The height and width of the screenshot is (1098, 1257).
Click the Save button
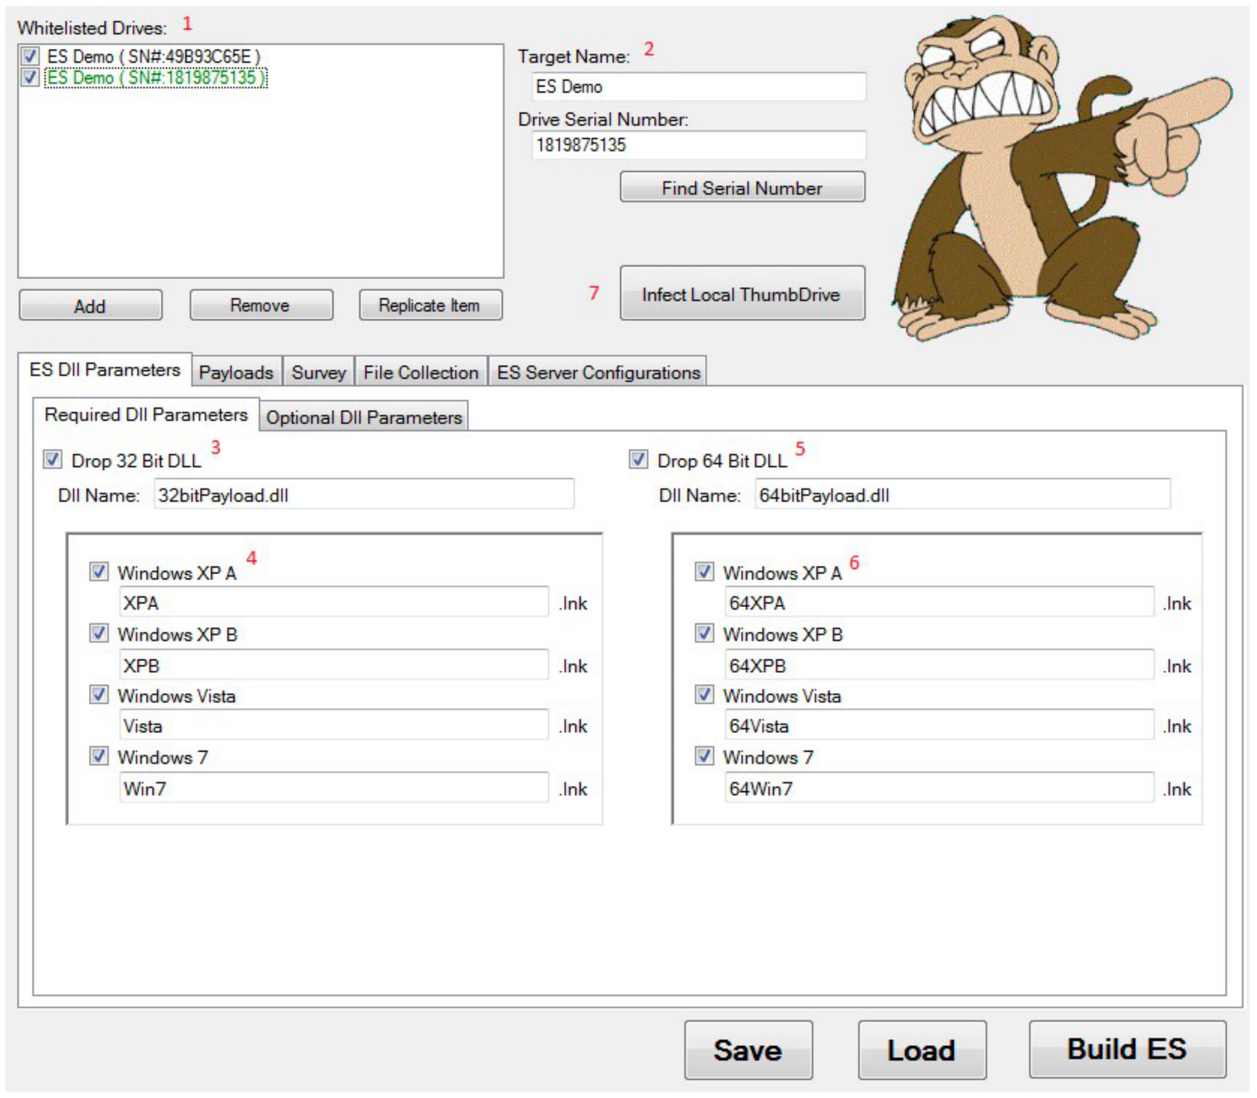pyautogui.click(x=748, y=1050)
